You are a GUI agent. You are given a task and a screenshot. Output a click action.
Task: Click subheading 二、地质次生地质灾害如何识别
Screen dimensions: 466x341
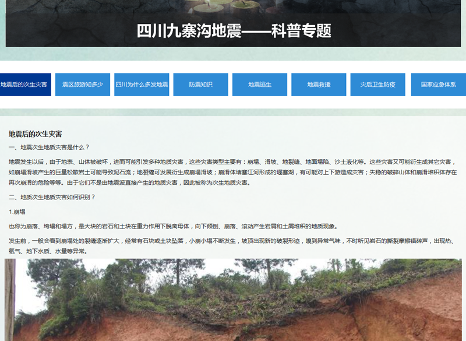point(52,197)
